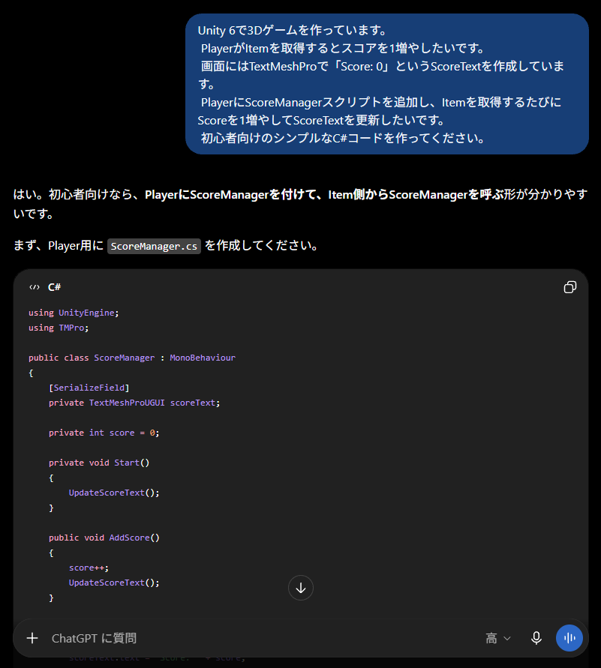Click the text 'を作成してください。'
Image resolution: width=601 pixels, height=668 pixels.
click(x=261, y=246)
